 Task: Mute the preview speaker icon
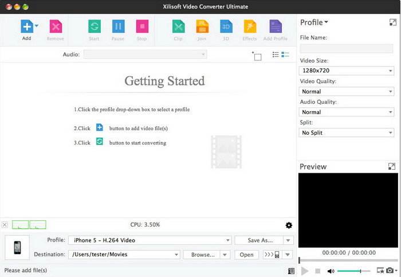point(331,271)
